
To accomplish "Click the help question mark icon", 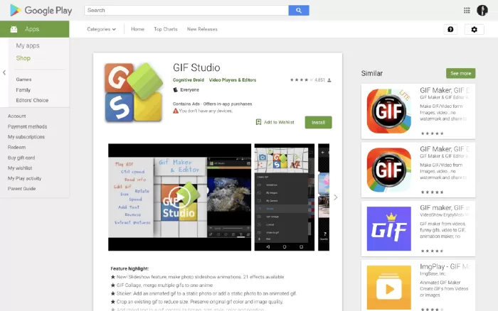I will (x=450, y=30).
